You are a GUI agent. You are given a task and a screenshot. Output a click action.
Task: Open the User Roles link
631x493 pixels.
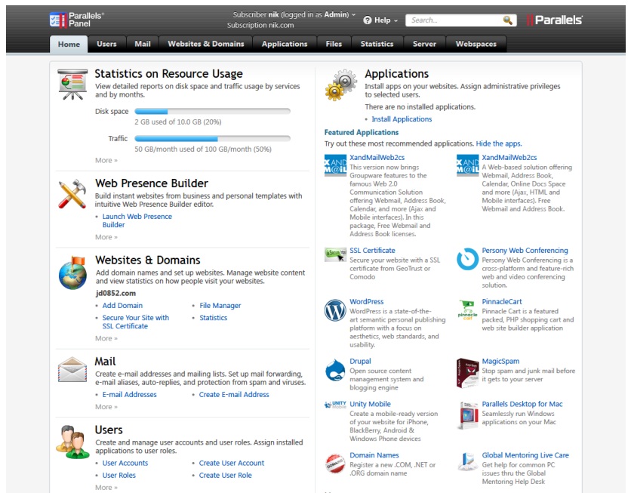119,475
